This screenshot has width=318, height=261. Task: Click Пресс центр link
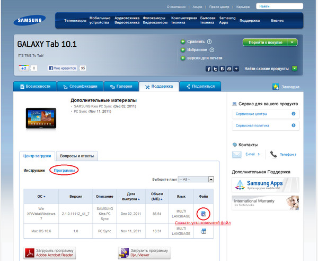[x=219, y=7]
